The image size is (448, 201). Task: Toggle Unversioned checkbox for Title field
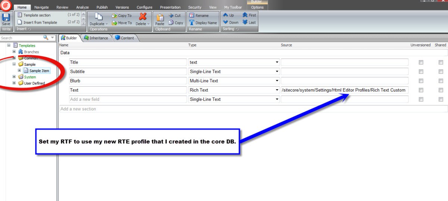(x=421, y=62)
